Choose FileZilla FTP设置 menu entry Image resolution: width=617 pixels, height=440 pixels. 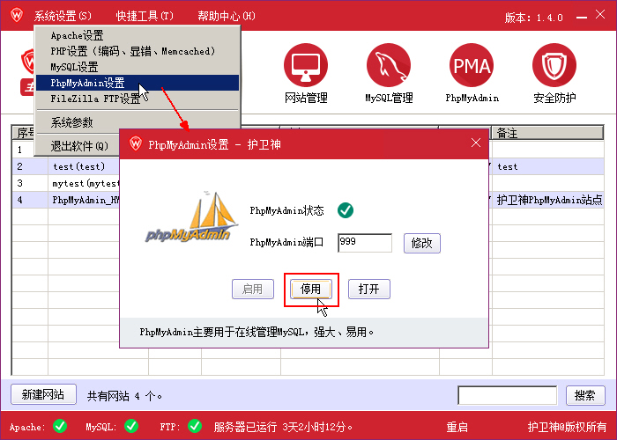click(138, 99)
